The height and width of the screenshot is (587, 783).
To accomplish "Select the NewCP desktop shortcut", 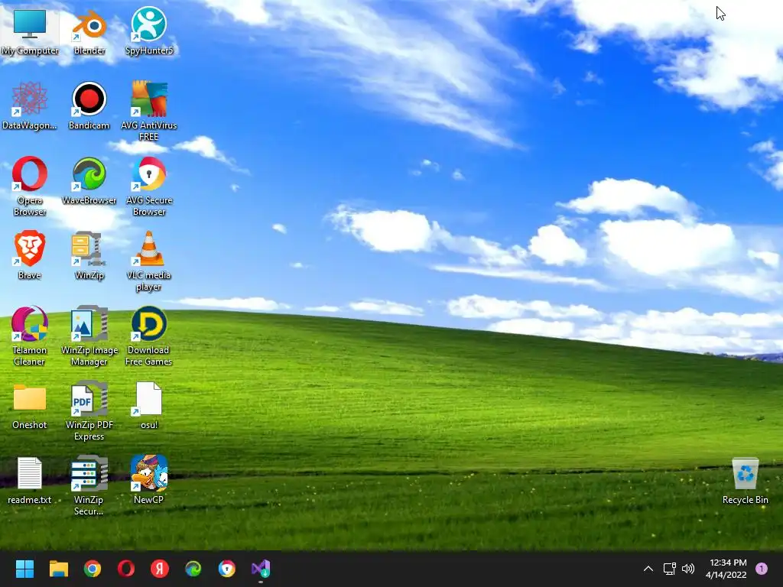I will [149, 481].
